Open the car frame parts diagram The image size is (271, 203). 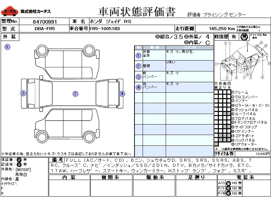click(243, 61)
